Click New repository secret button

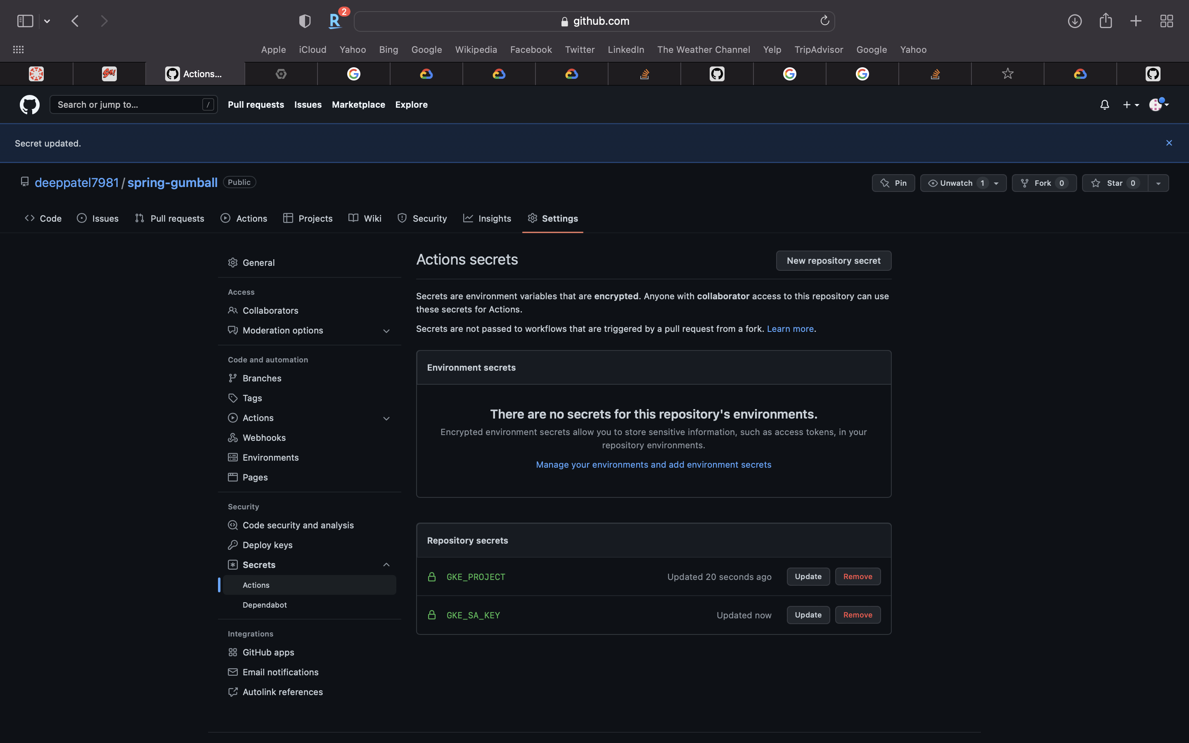point(833,261)
